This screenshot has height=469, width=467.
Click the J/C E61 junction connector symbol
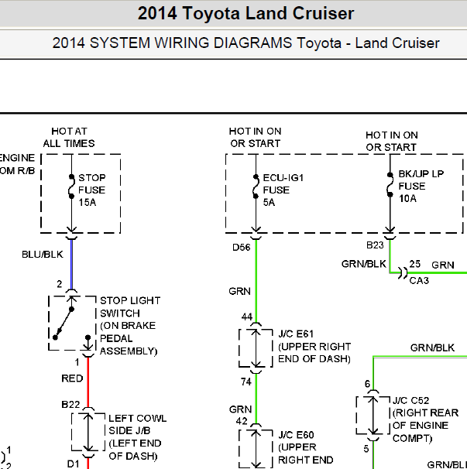point(256,348)
